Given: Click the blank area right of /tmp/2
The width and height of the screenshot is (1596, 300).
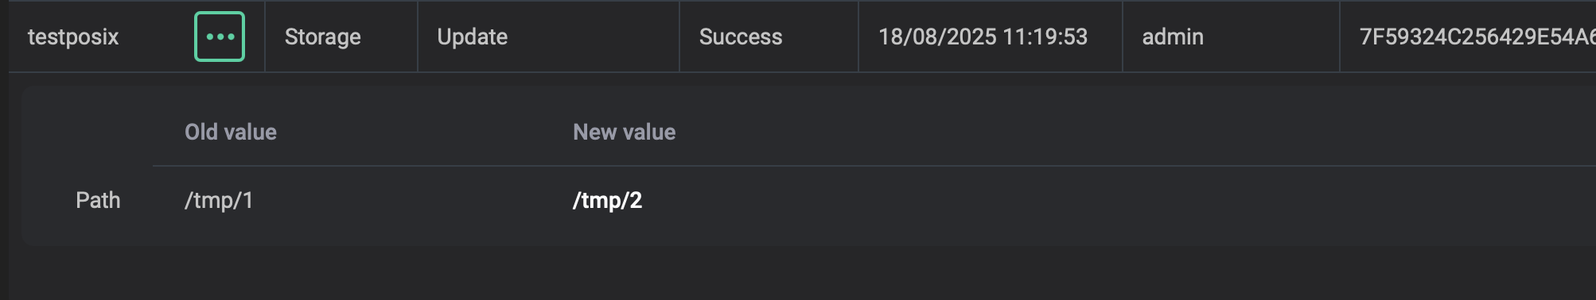Looking at the screenshot, I should click(1114, 200).
